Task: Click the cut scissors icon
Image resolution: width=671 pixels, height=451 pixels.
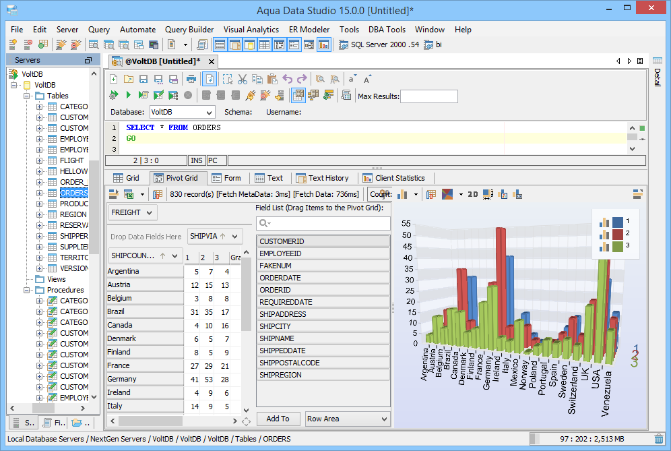Action: pyautogui.click(x=243, y=80)
